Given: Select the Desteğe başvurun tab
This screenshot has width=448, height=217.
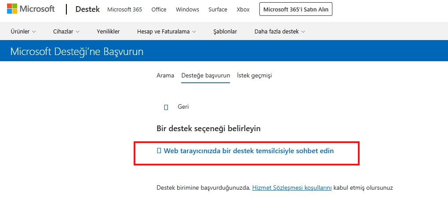Looking at the screenshot, I should [205, 76].
